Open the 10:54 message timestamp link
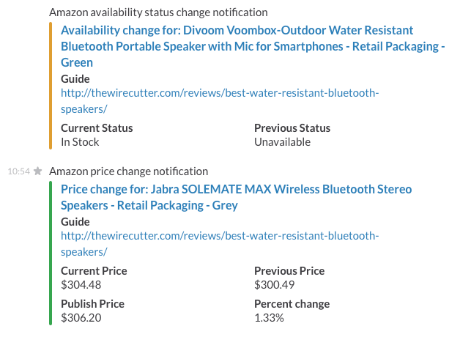Viewport: 460px width, 337px height. (19, 171)
